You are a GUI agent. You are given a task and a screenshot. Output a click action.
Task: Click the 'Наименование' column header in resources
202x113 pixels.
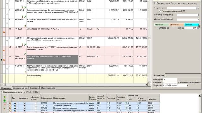71,98
